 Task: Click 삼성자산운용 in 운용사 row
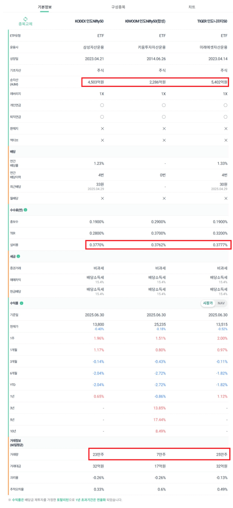(94, 47)
